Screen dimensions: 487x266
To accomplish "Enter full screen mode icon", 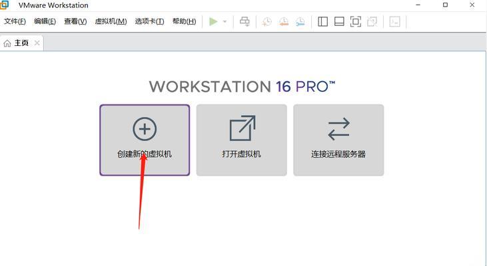I will (356, 21).
